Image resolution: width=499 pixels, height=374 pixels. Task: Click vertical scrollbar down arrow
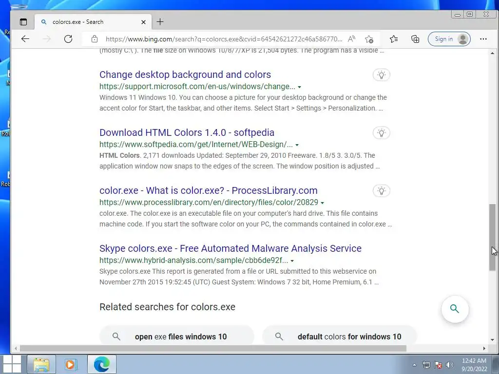(492, 340)
